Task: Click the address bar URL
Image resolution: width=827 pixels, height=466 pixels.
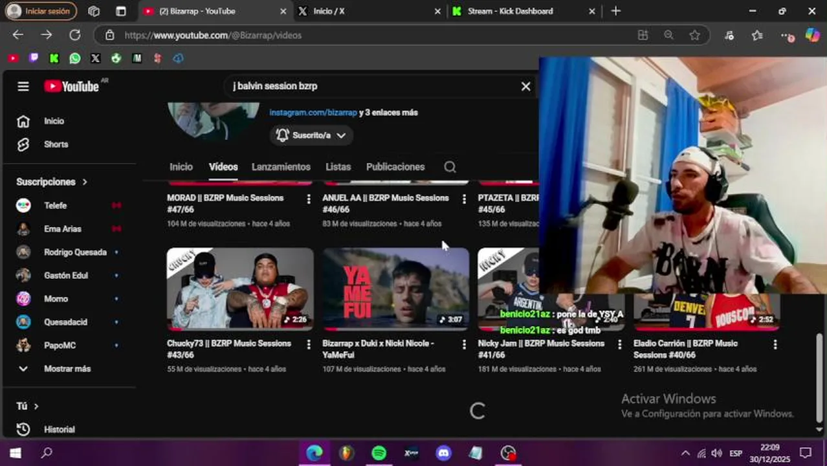Action: click(x=213, y=35)
